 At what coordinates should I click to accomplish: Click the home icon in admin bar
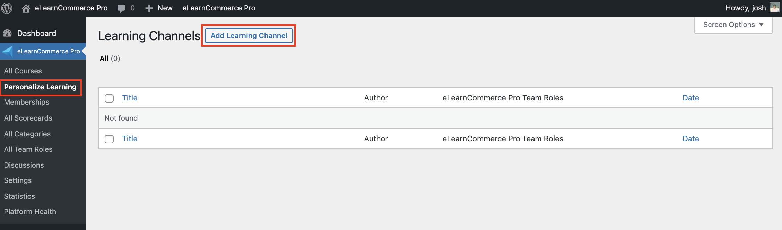coord(26,8)
